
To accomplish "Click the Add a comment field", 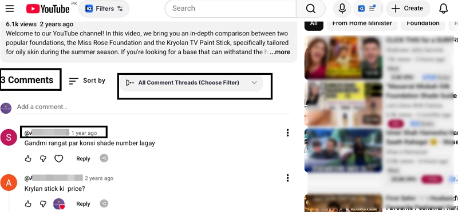I will [153, 107].
